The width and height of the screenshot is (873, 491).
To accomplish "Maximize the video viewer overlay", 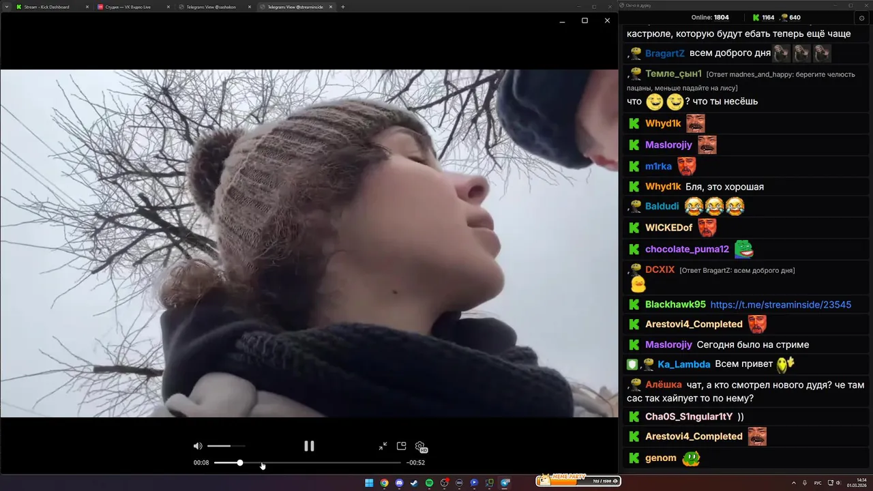I will point(585,20).
